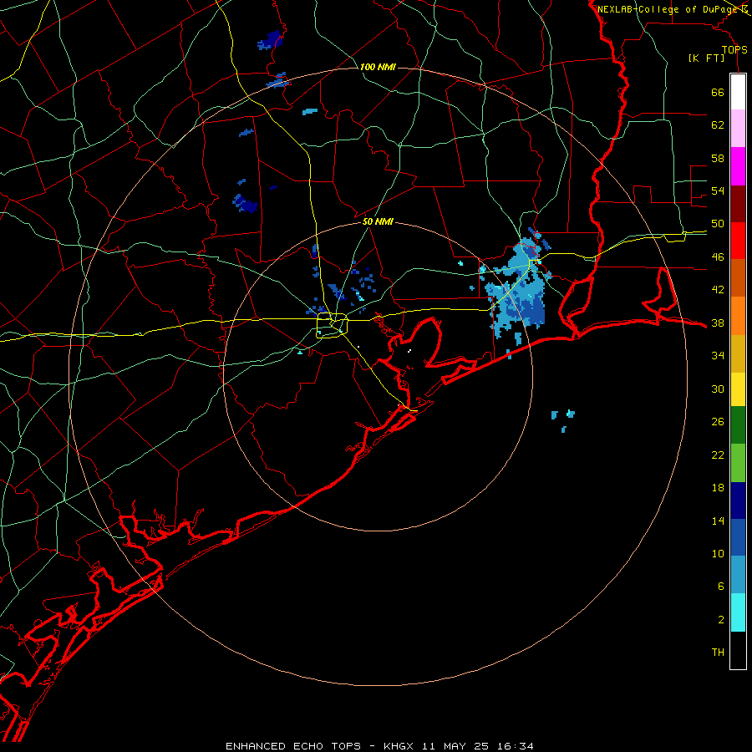Select the gold legend swatch

(x=738, y=353)
